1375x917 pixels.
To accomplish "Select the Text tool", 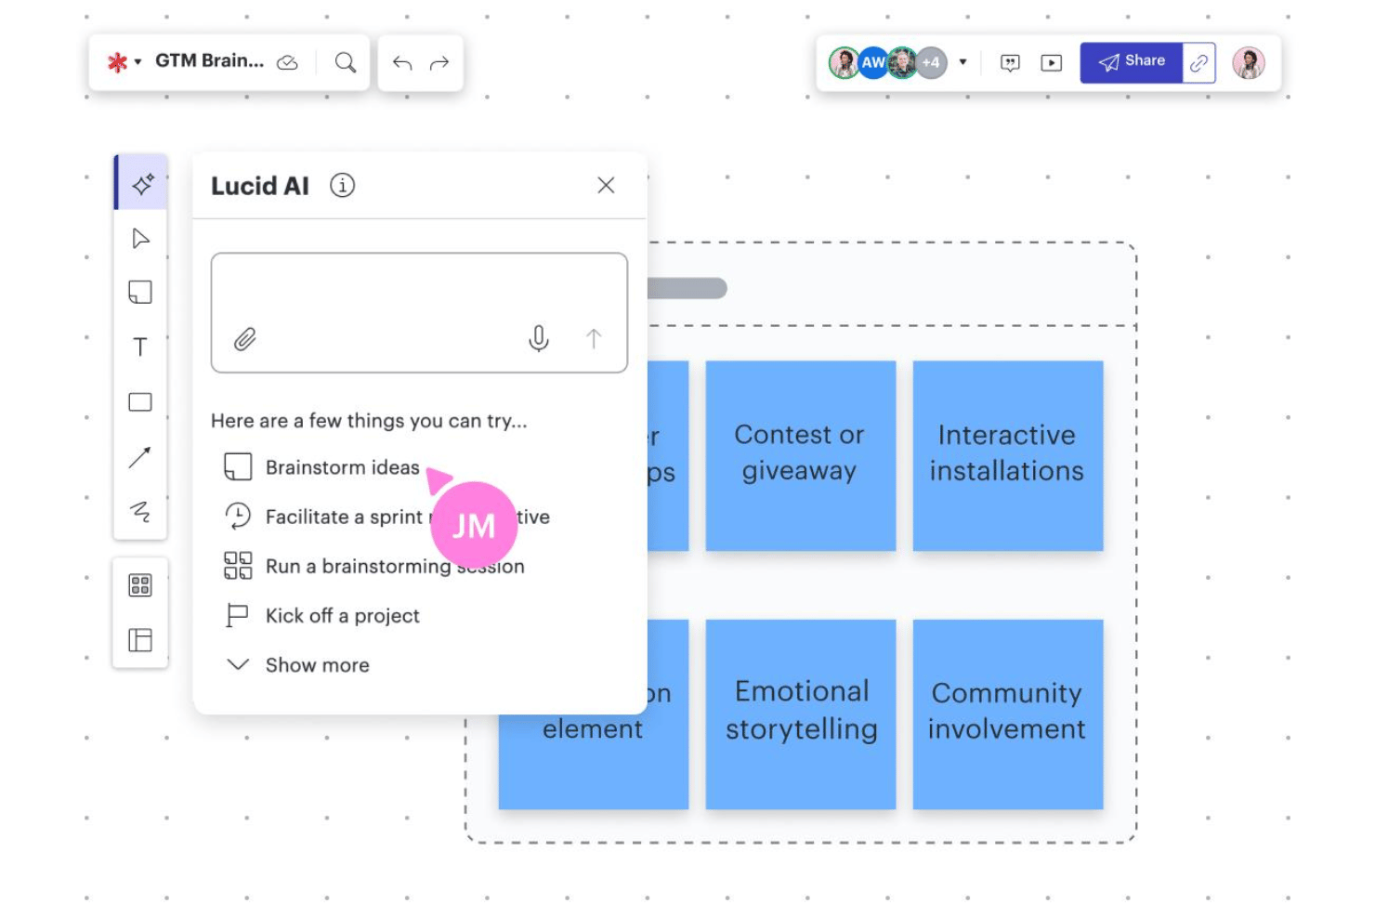I will (140, 347).
